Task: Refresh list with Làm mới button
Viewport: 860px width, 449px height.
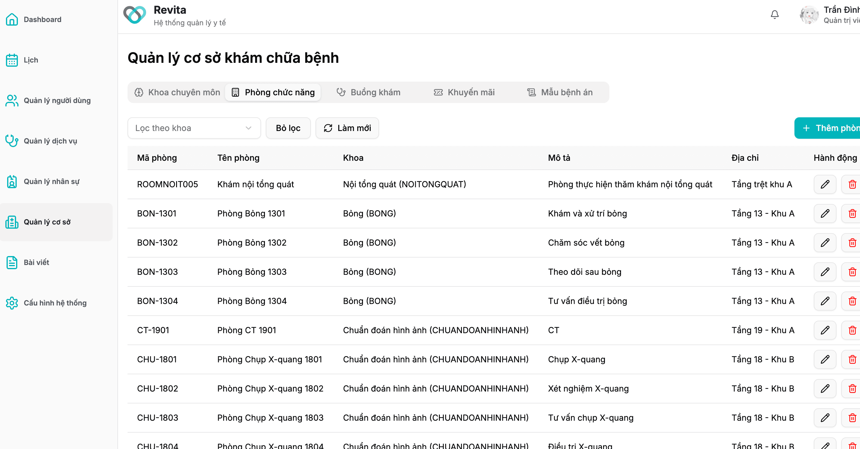Action: 347,128
